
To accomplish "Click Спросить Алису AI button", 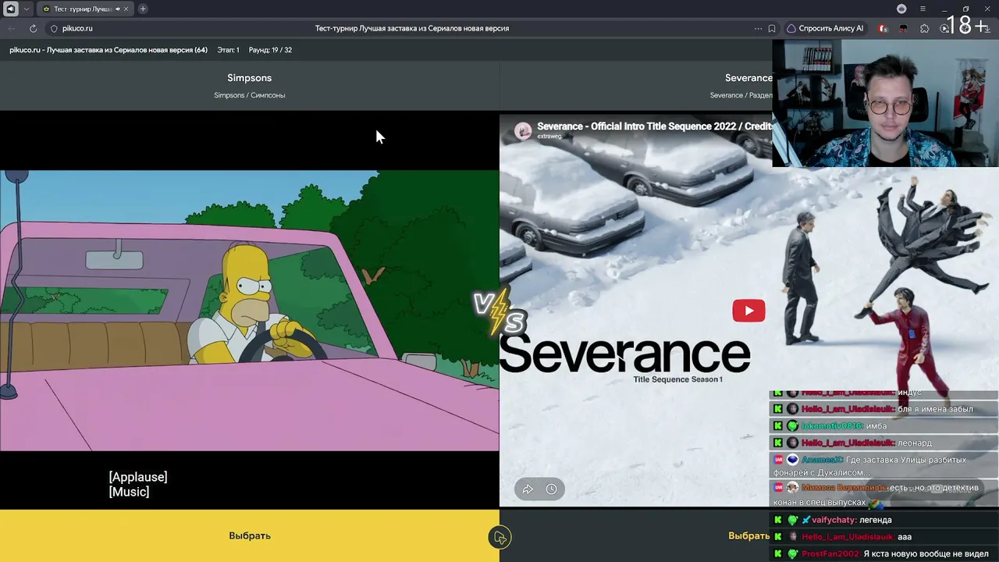I will click(825, 28).
